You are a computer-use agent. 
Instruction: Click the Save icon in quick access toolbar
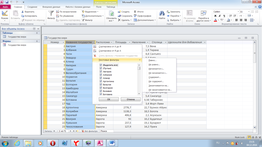click(x=7, y=2)
